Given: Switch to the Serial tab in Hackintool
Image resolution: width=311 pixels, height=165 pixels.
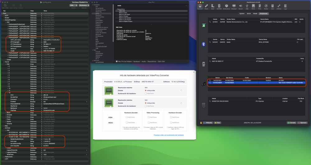Looking at the screenshot, I should [249, 13].
